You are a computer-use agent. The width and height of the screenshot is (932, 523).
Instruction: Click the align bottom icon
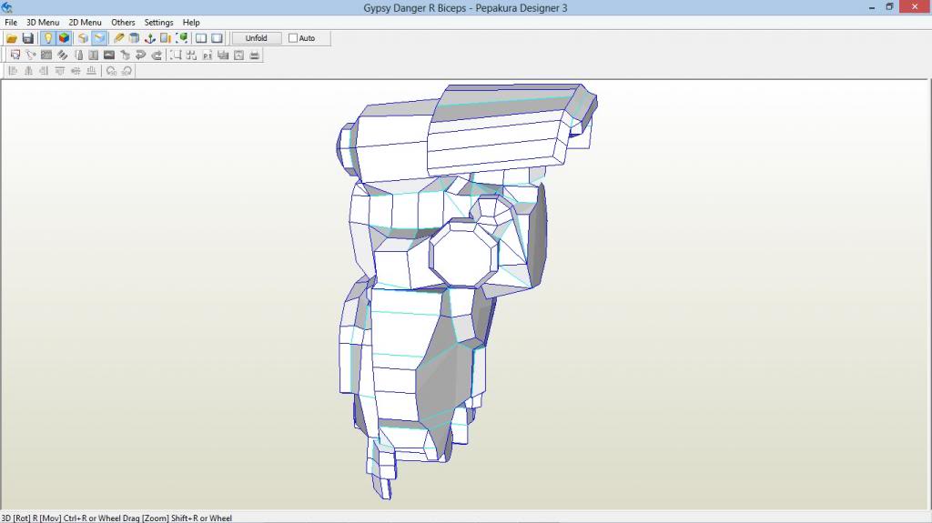(x=91, y=71)
